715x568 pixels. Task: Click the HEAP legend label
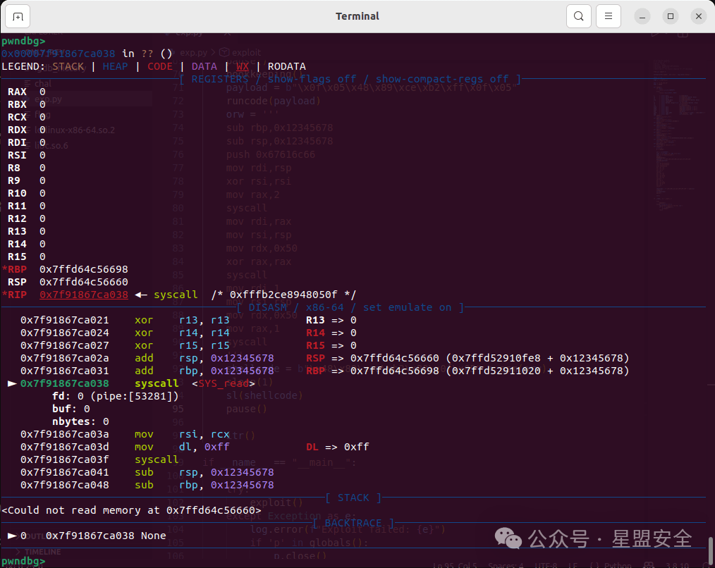tap(116, 66)
